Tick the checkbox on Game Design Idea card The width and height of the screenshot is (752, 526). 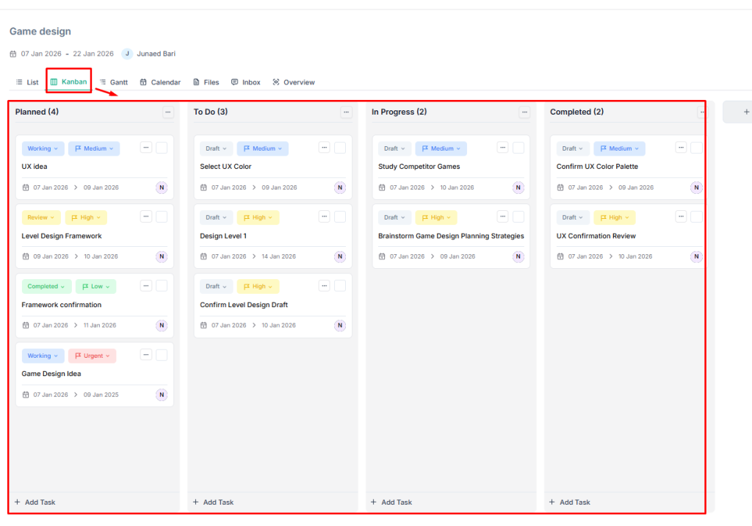point(162,356)
